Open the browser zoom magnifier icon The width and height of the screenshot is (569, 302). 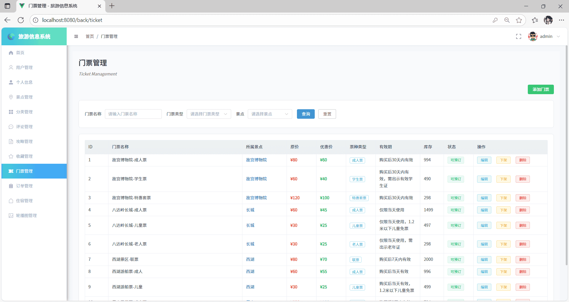pyautogui.click(x=507, y=20)
